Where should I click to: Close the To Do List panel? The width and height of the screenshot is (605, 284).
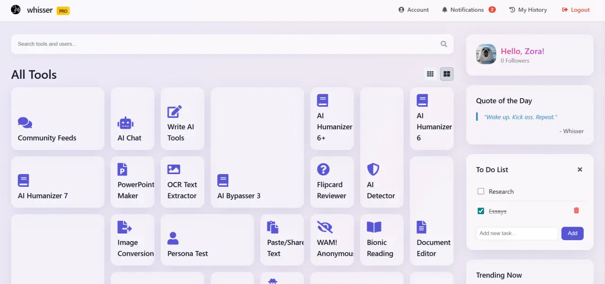click(x=580, y=169)
